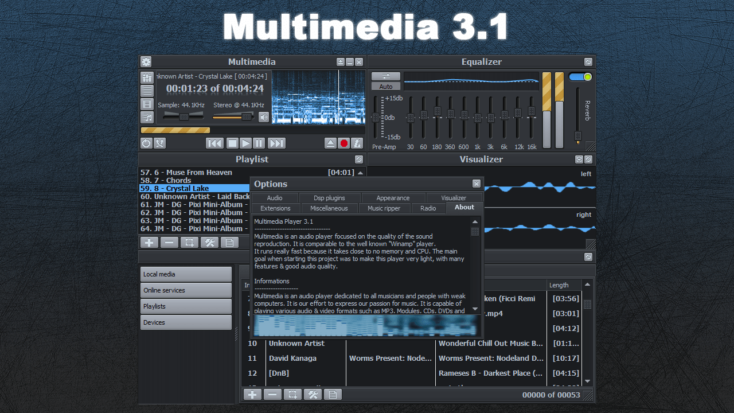Switch off the green equalizer power toggle
The image size is (734, 413).
[x=580, y=77]
